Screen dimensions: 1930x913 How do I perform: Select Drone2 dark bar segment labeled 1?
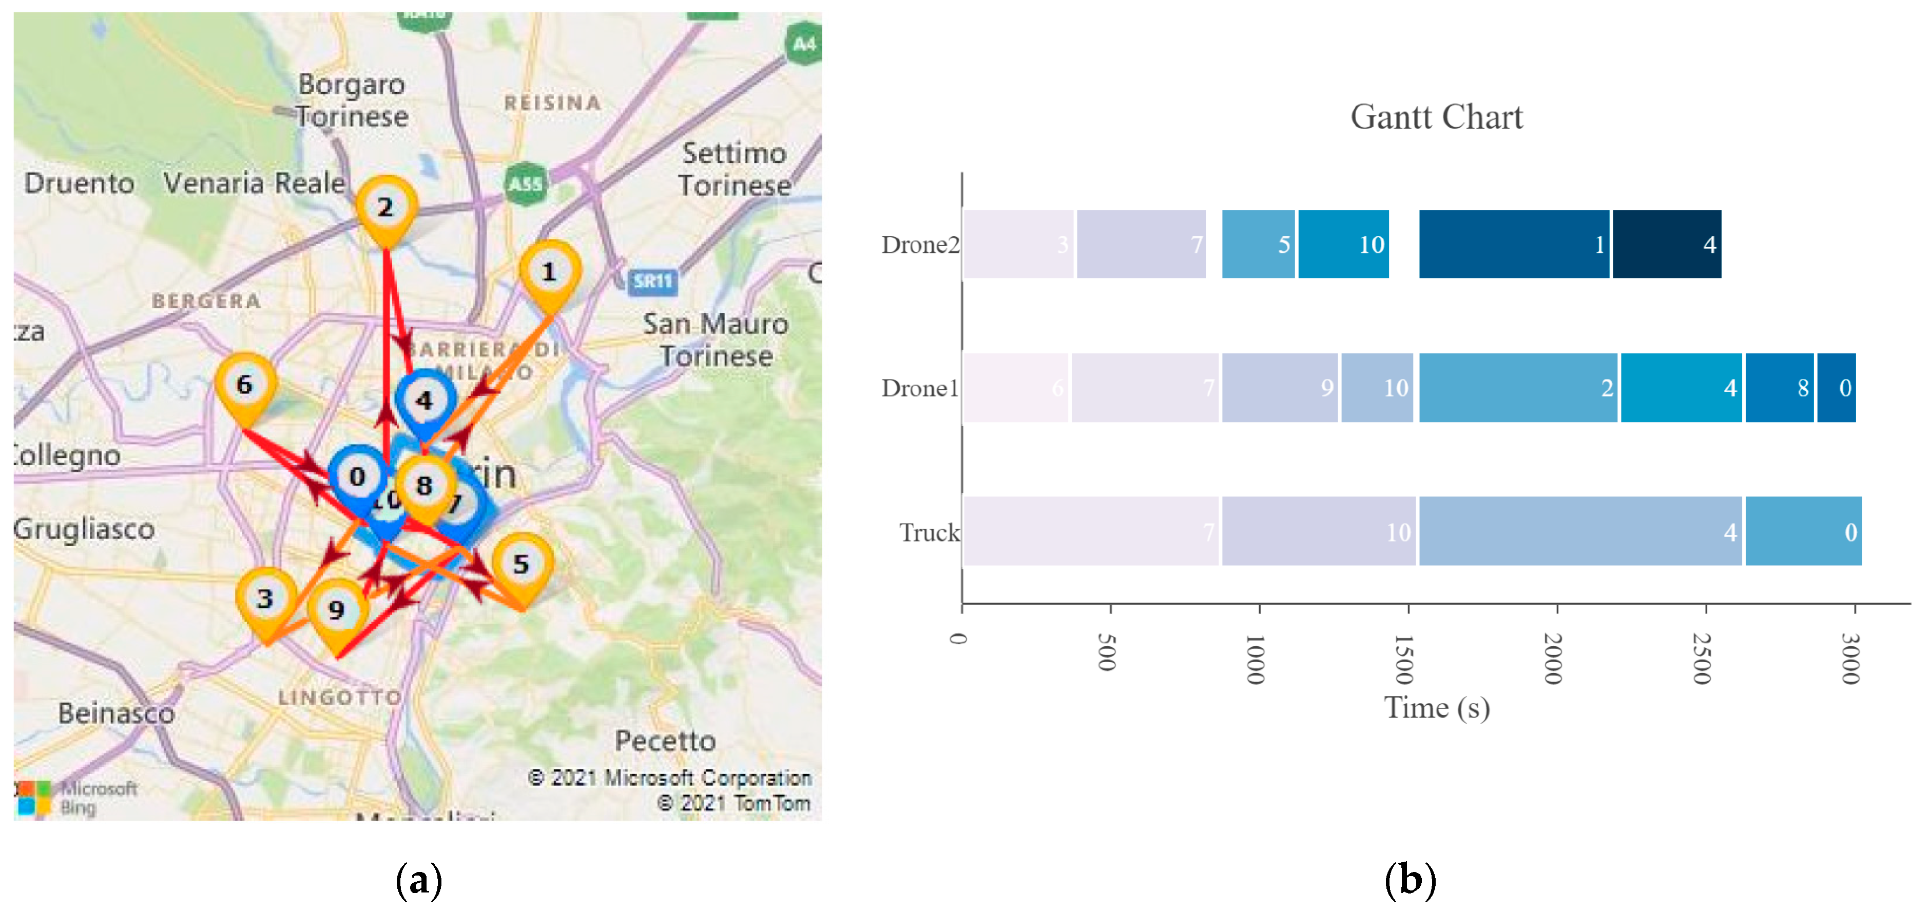click(1514, 244)
